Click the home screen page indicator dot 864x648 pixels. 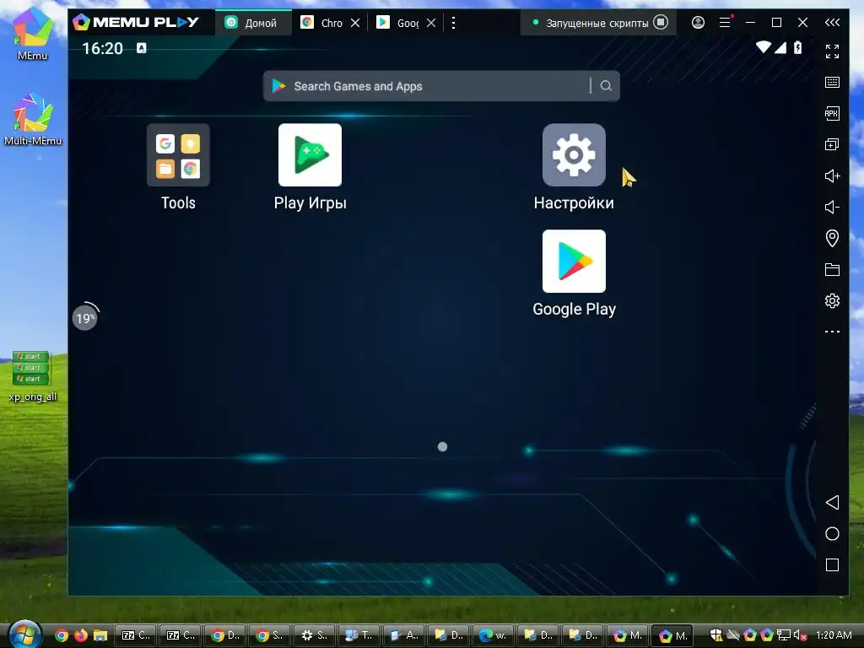click(442, 447)
